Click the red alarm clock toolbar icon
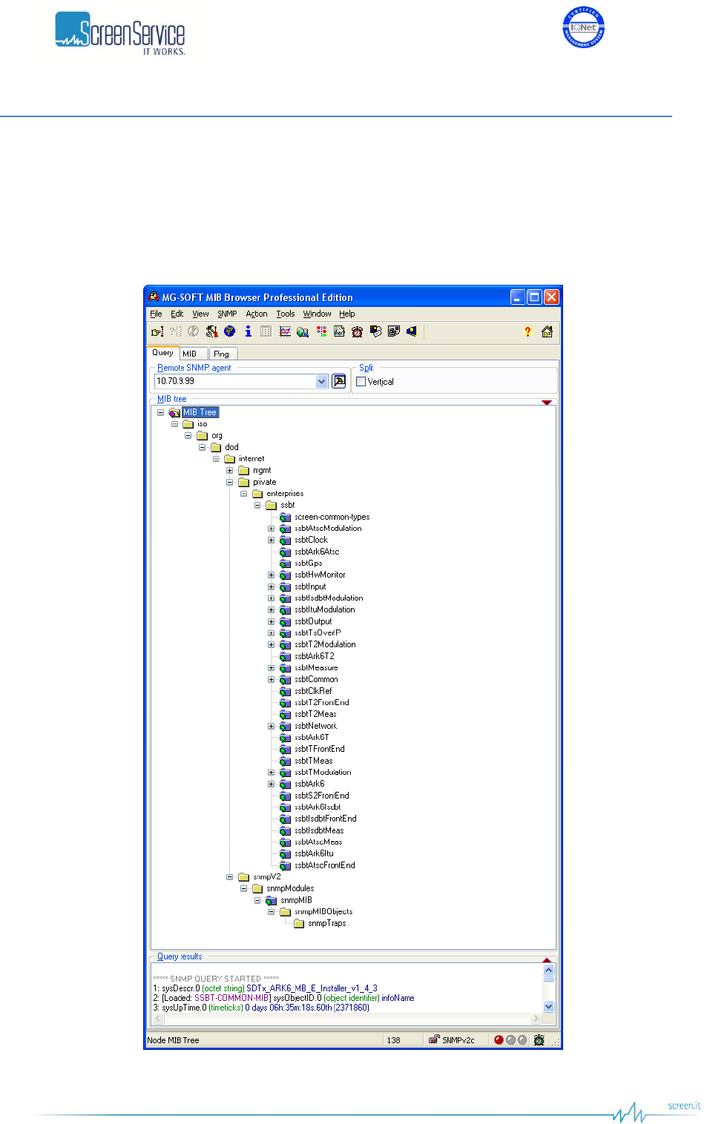This screenshot has height=1124, width=710. 357,331
